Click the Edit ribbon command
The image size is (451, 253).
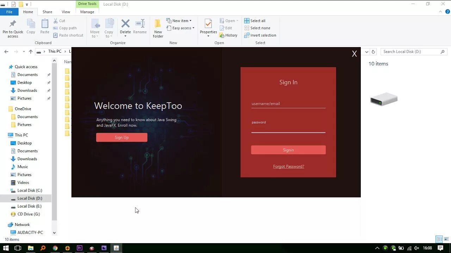226,28
